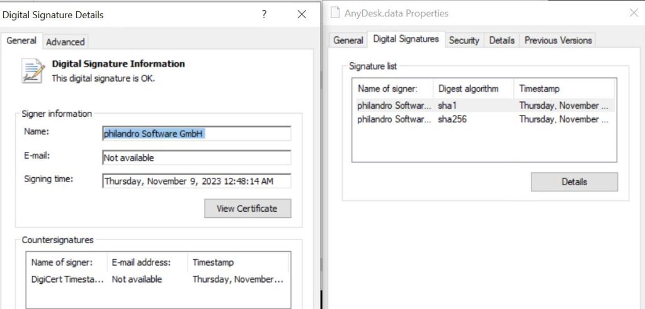Click the Details button under signature list
The width and height of the screenshot is (645, 309).
574,182
